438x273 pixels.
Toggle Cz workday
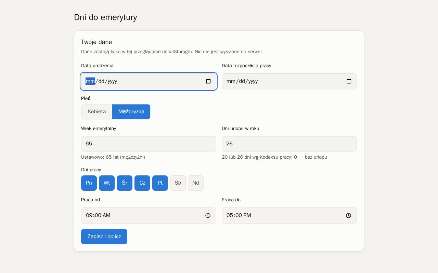tap(142, 183)
